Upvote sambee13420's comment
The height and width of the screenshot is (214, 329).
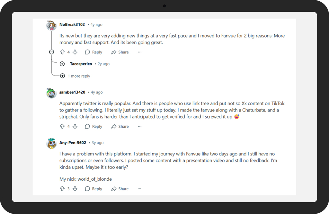tap(62, 126)
